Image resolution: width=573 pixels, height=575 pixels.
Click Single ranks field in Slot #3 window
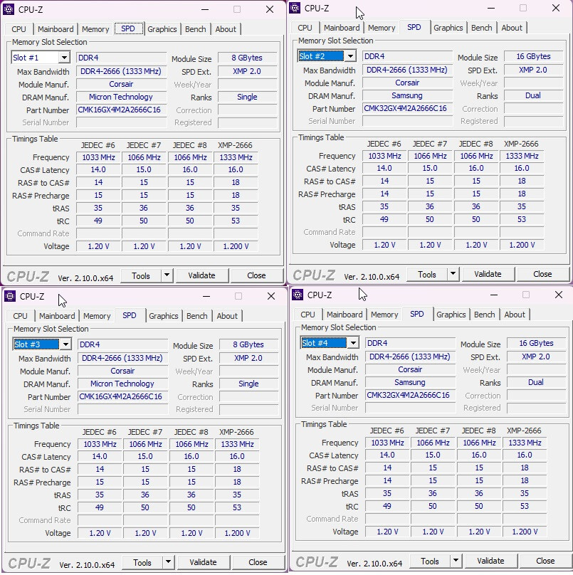point(248,384)
